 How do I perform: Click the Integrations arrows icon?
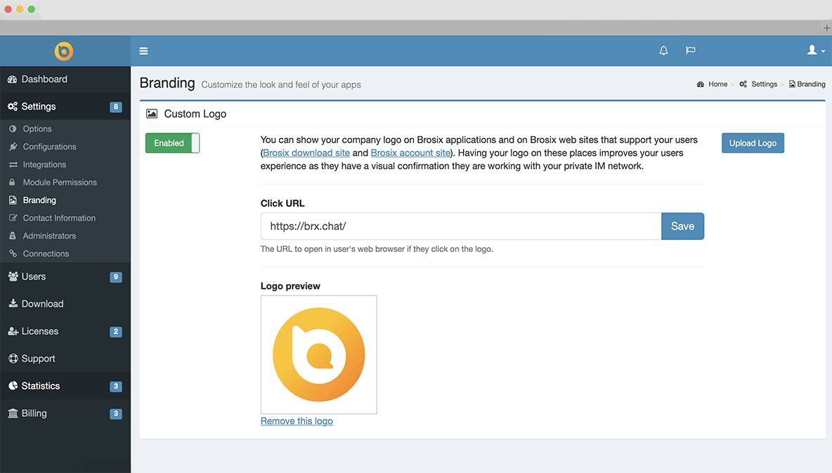coord(13,165)
